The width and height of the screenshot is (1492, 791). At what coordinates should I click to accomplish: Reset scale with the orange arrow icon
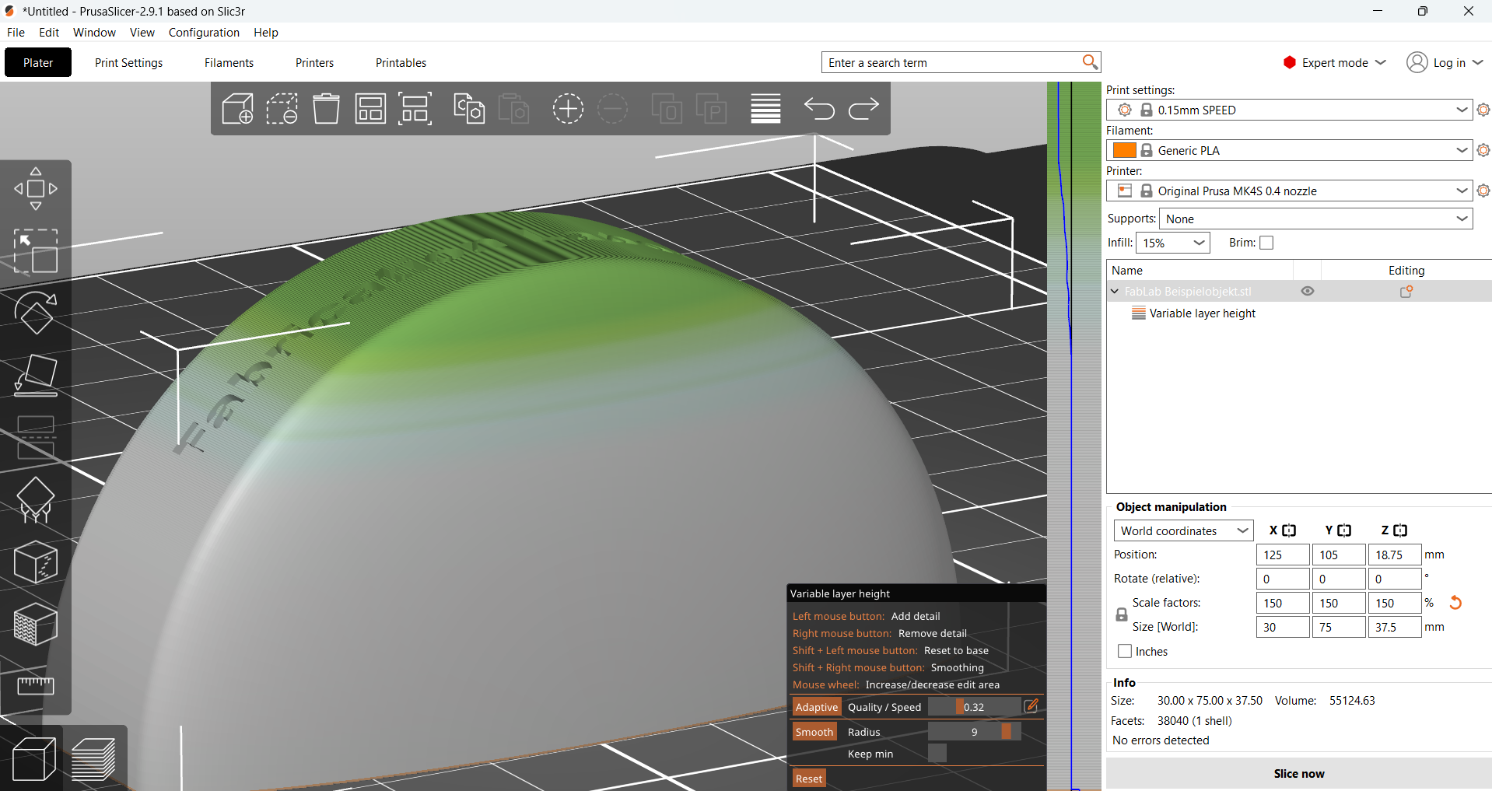point(1455,603)
